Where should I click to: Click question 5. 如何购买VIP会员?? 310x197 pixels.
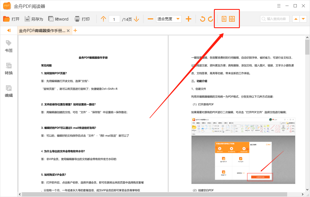tap(54, 175)
